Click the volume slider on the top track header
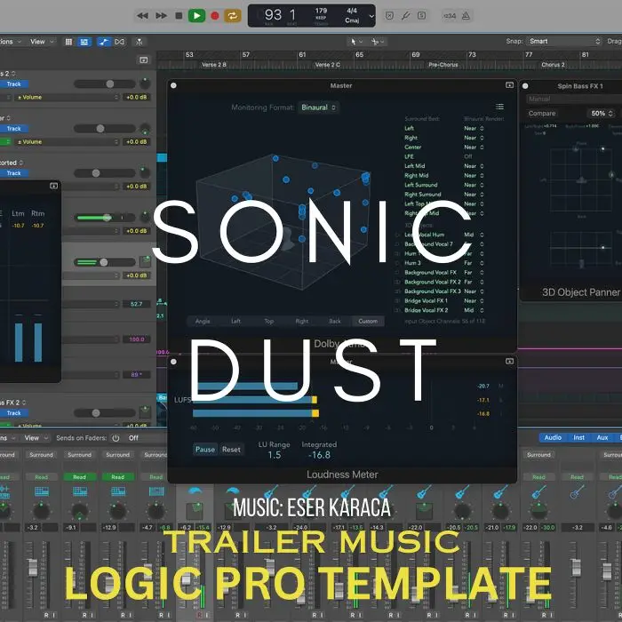The width and height of the screenshot is (622, 622). 105,84
